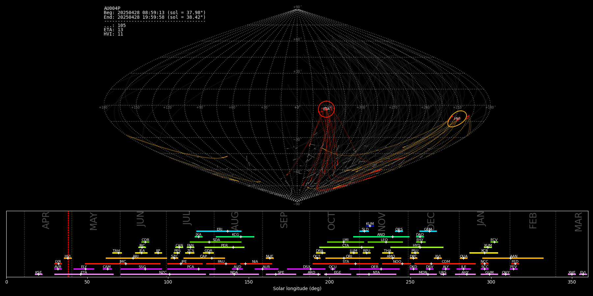This screenshot has width=593, height=296.
Task: Click the DEC month label
Action: 431,221
